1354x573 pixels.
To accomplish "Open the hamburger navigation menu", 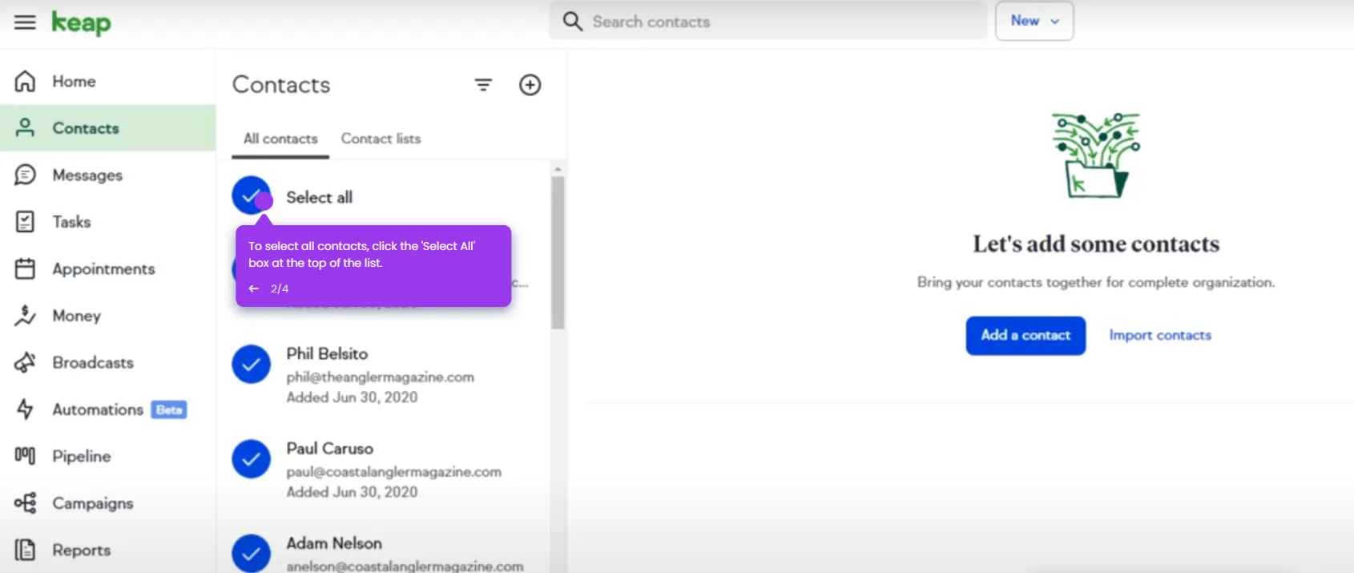I will (x=25, y=22).
